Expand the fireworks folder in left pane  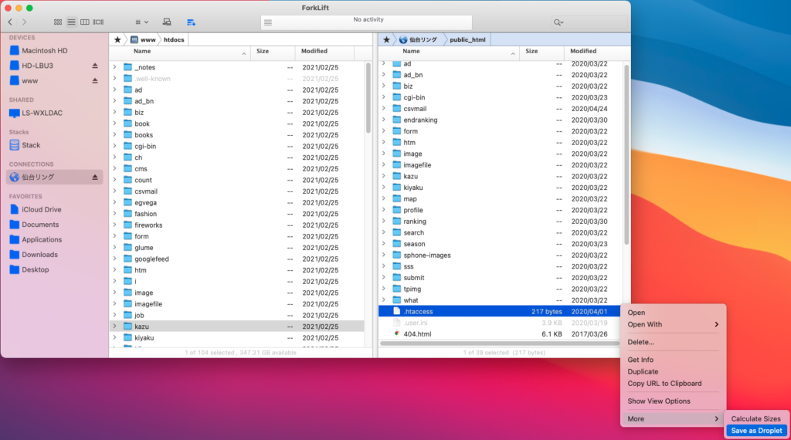(x=115, y=225)
